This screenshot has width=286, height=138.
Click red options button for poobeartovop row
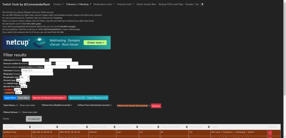(270, 133)
